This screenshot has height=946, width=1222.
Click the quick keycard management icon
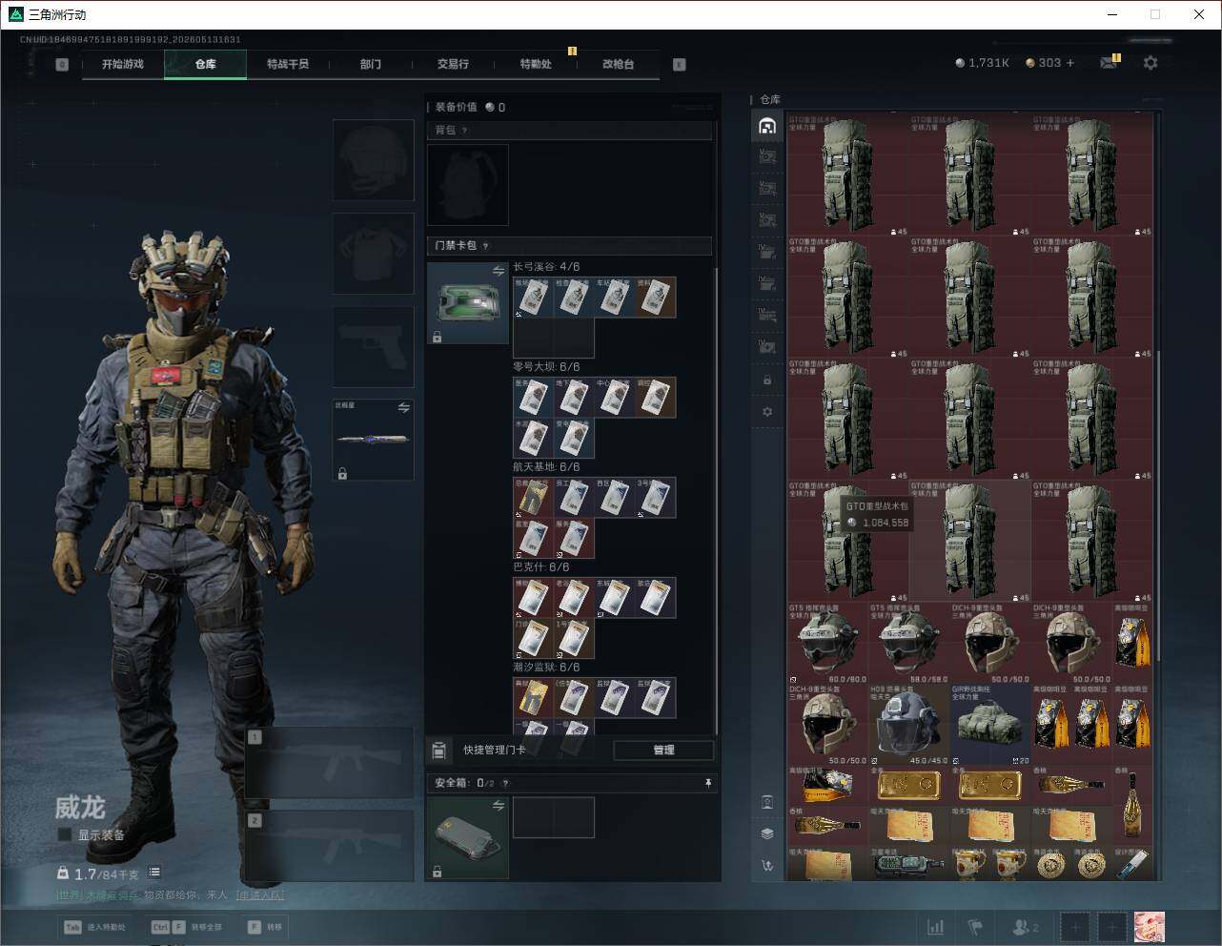438,751
